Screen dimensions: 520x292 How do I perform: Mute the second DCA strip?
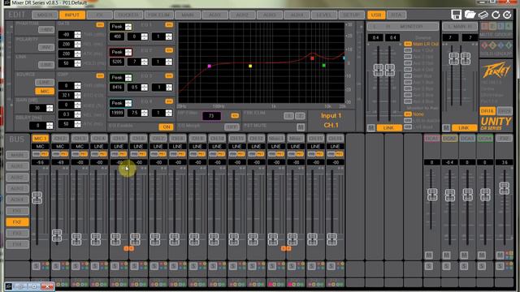tap(446, 255)
